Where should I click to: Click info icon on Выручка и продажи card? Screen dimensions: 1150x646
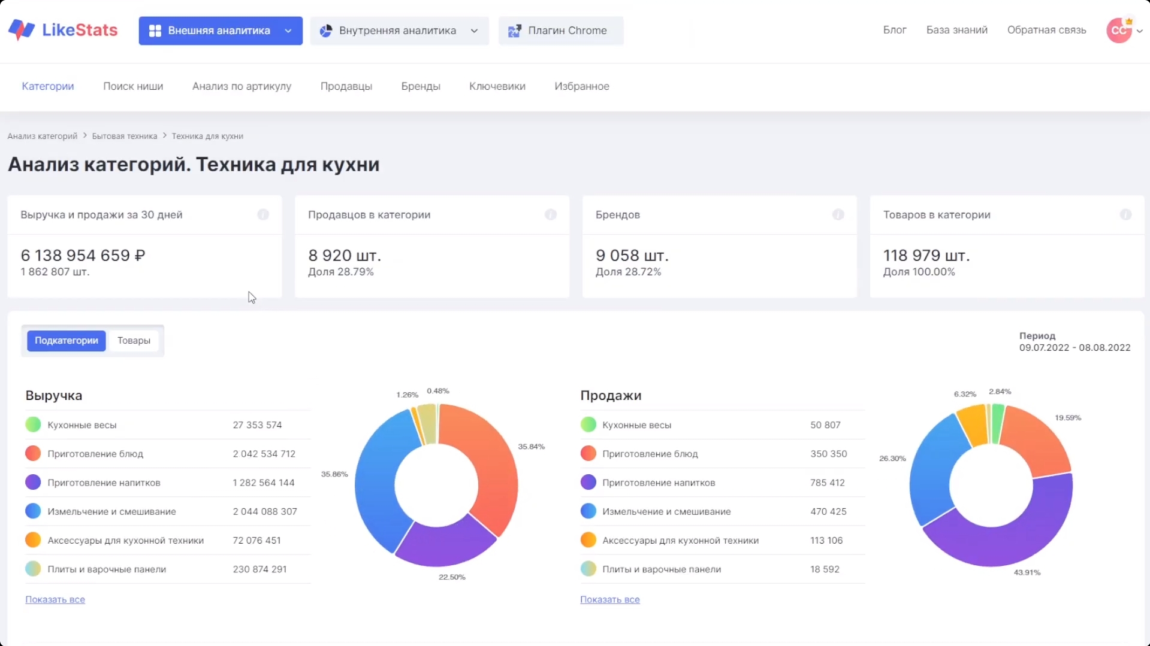click(263, 214)
